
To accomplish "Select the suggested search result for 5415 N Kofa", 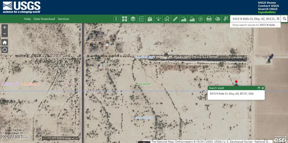I will (x=256, y=25).
